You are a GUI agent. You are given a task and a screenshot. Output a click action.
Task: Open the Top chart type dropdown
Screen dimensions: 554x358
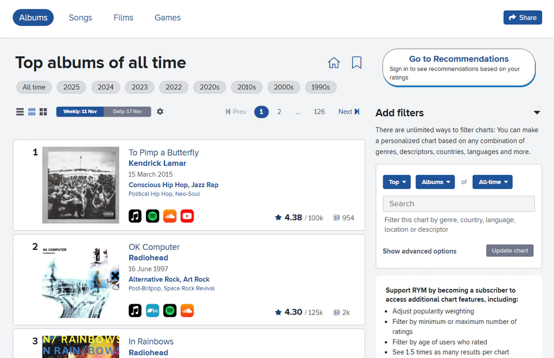tap(397, 182)
